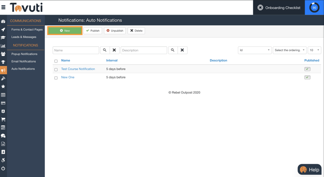The image size is (324, 177).
Task: Toggle published status for Test Course Notification
Action: click(x=307, y=69)
